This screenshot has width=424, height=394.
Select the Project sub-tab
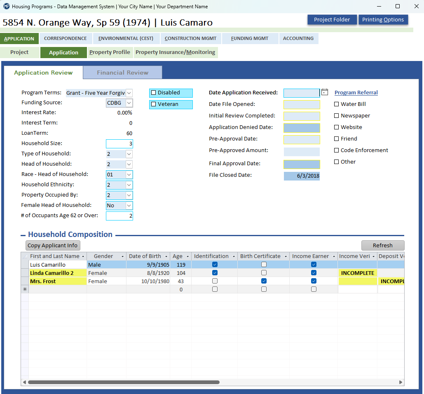coord(19,52)
